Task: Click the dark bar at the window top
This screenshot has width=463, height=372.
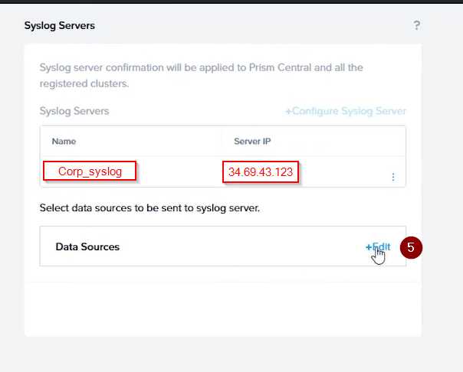Action: pos(231,2)
